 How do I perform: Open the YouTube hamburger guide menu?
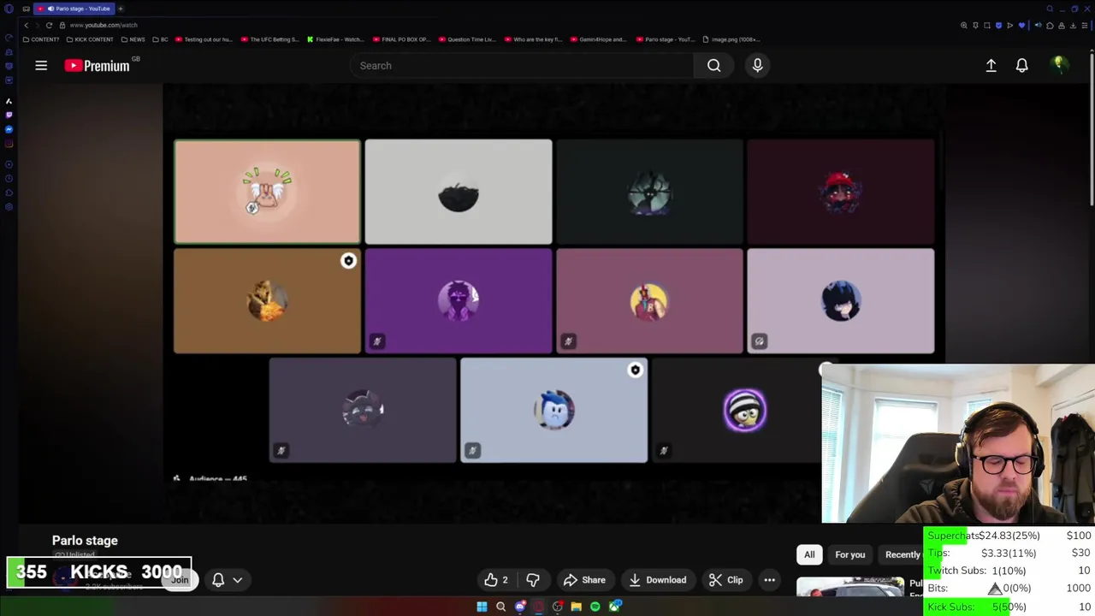pyautogui.click(x=41, y=65)
